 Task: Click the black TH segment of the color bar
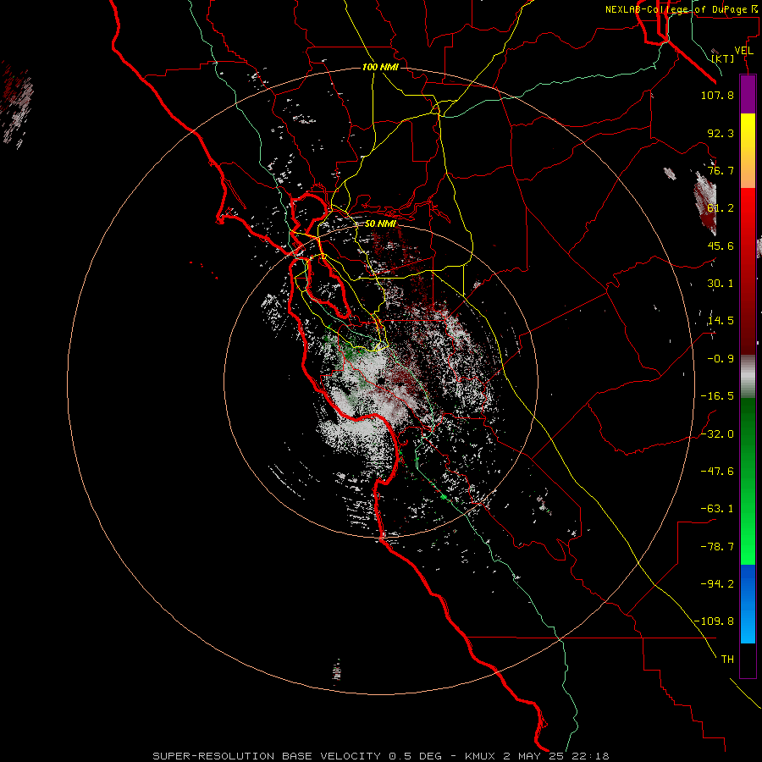tap(748, 660)
